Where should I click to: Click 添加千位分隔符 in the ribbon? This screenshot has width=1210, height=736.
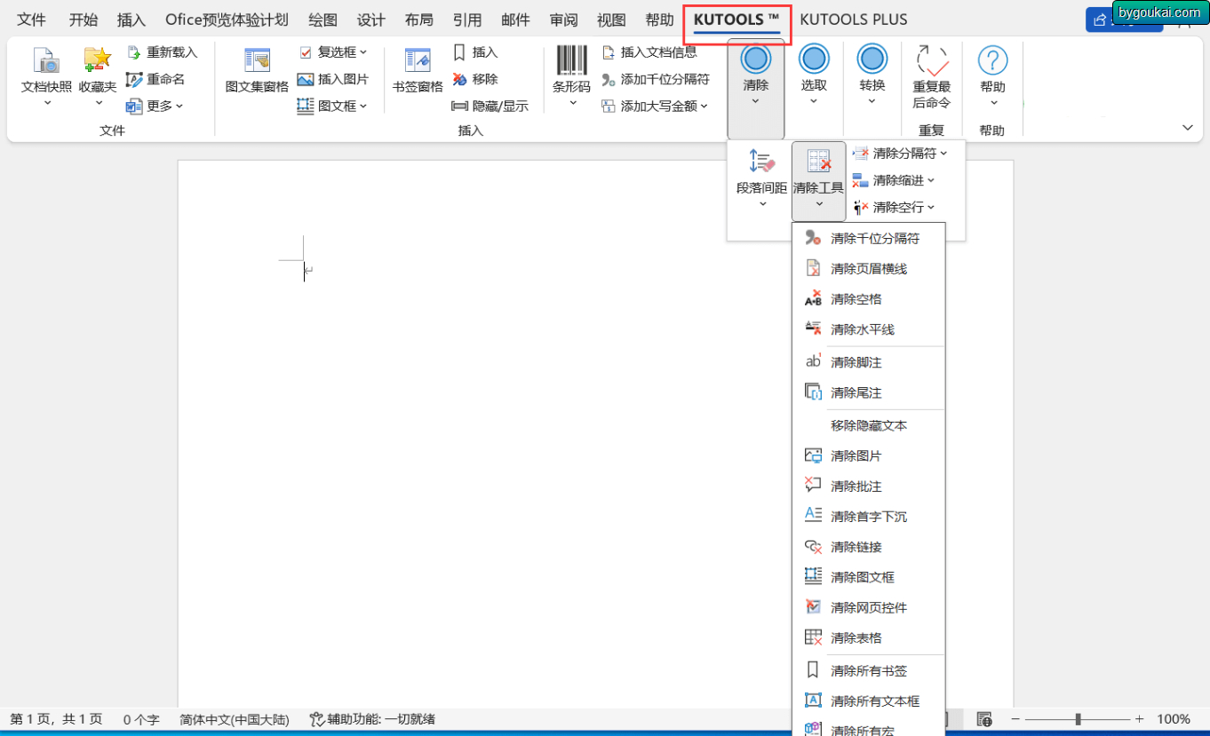(656, 79)
